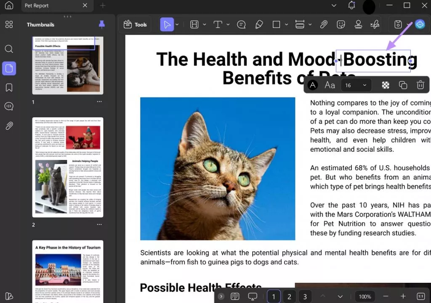This screenshot has height=303, width=431.
Task: Delete the selected text box
Action: (x=420, y=85)
